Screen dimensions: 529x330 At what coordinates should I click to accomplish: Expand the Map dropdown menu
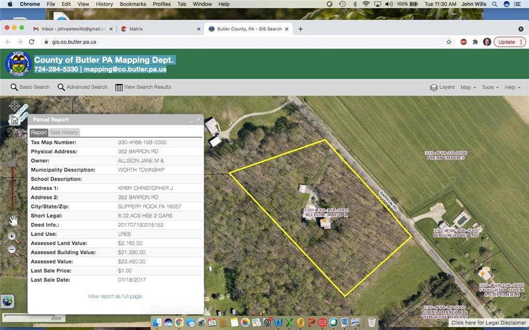(468, 87)
